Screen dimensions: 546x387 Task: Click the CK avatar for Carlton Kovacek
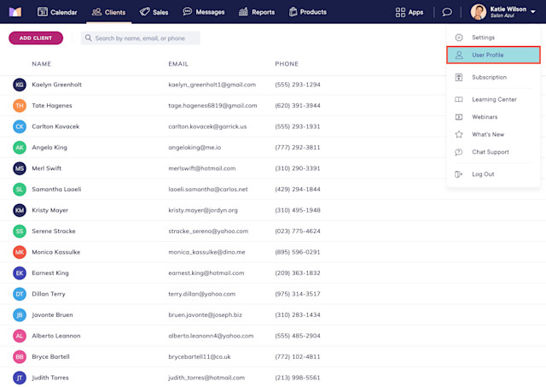[20, 126]
